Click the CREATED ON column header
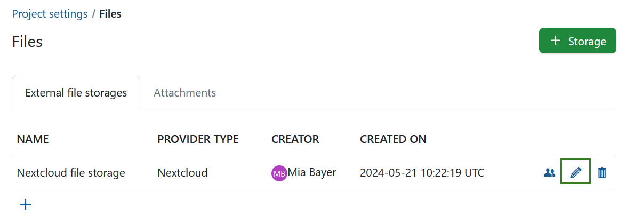 point(393,139)
